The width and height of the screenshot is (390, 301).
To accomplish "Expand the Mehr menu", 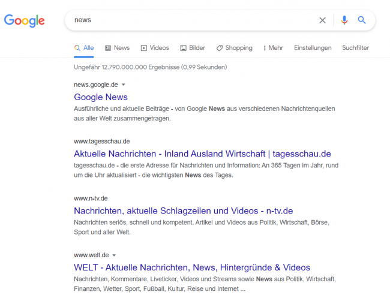I will (273, 48).
